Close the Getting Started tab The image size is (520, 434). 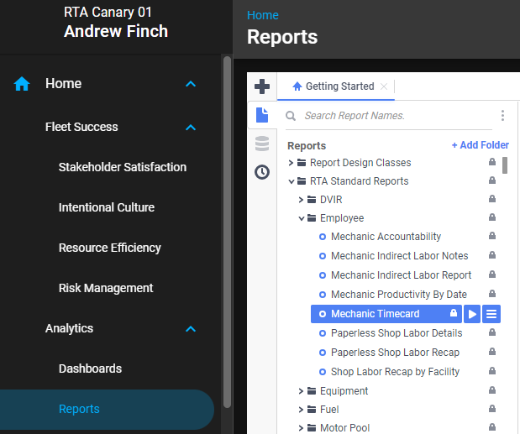click(x=384, y=86)
